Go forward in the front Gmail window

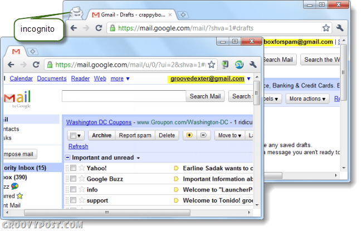point(23,65)
